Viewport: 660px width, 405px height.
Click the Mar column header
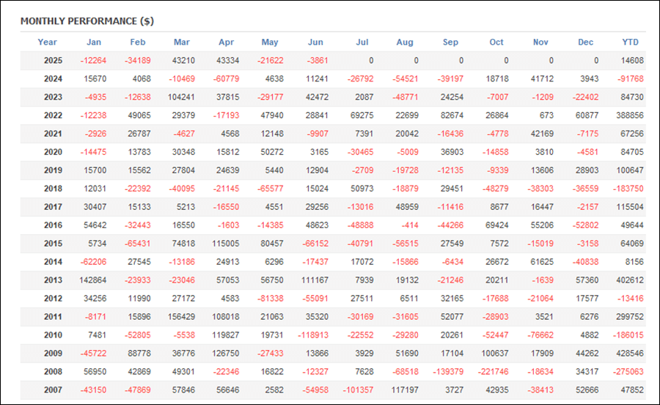182,42
